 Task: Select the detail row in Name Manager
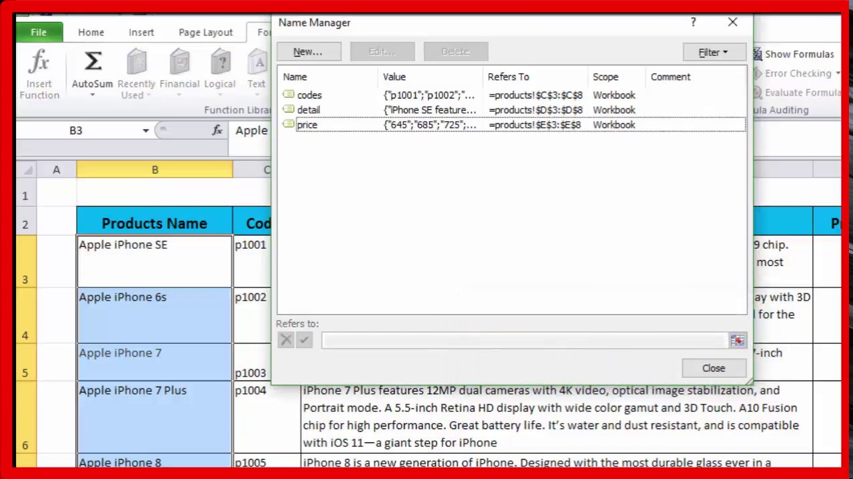512,110
